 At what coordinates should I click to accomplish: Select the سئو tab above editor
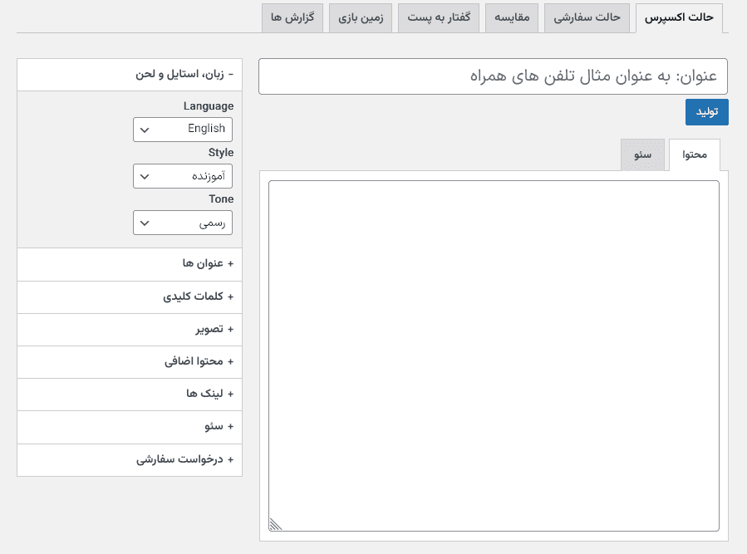click(642, 154)
